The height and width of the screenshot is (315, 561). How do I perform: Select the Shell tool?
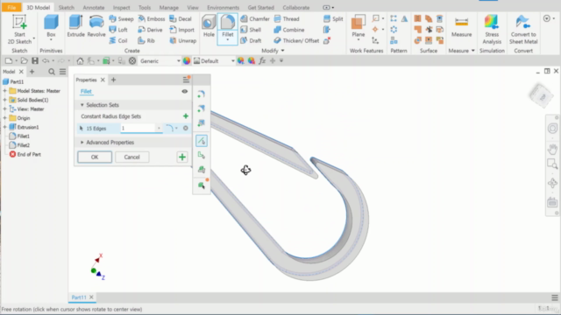pyautogui.click(x=251, y=30)
